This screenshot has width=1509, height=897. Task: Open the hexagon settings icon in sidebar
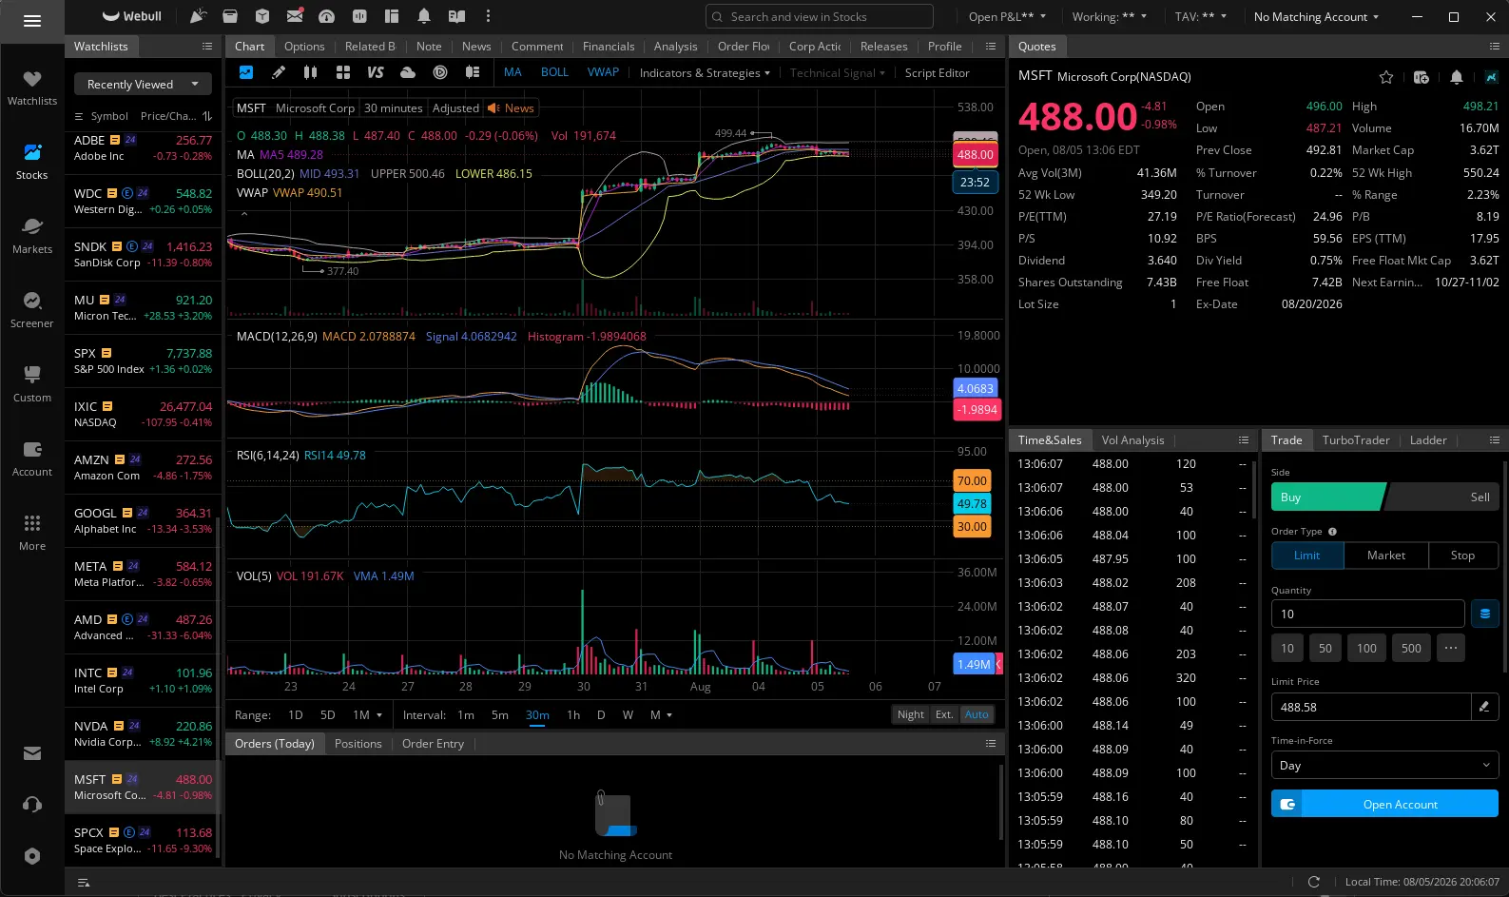(31, 856)
